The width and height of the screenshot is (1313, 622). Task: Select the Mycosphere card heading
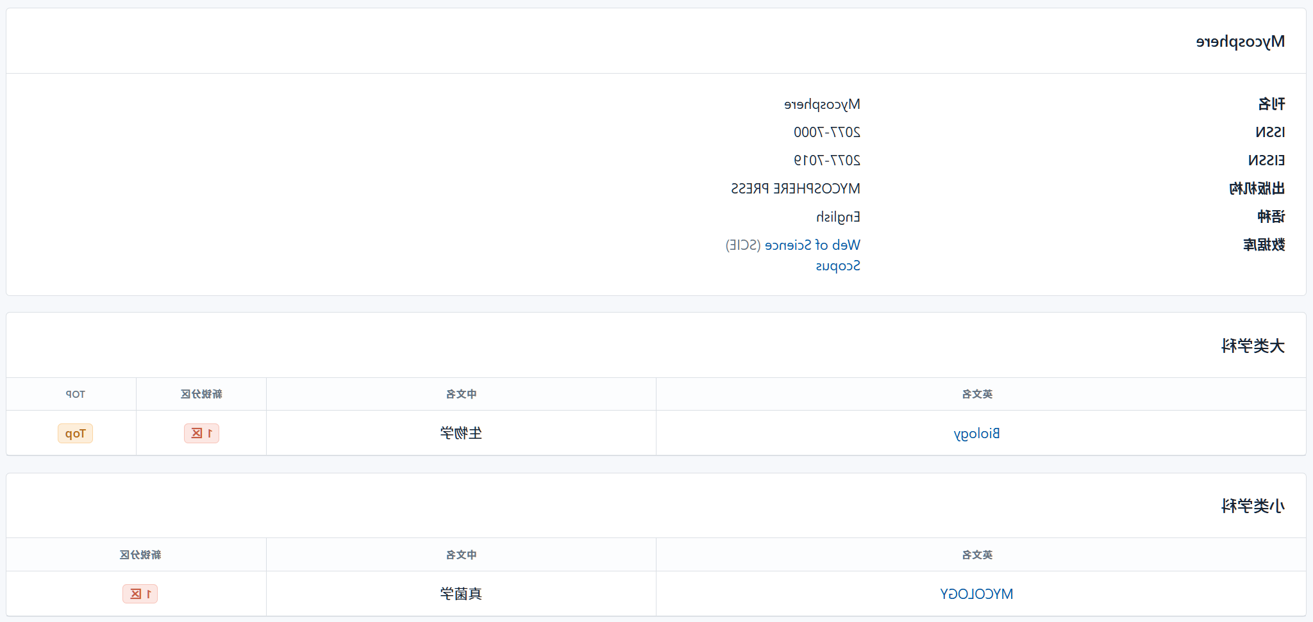point(1241,42)
